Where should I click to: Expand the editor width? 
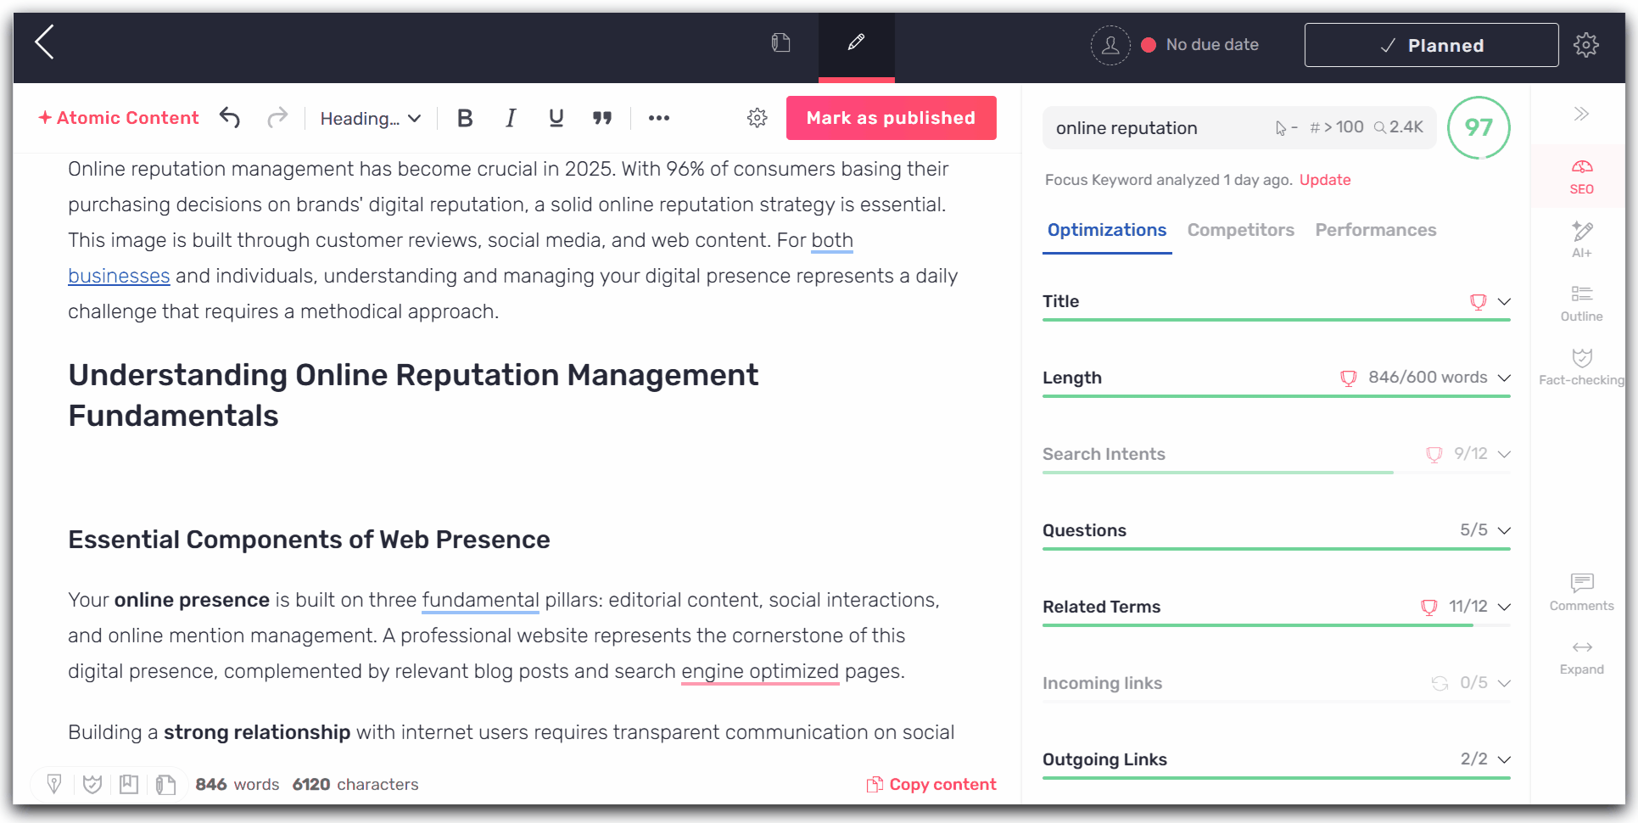(x=1581, y=658)
